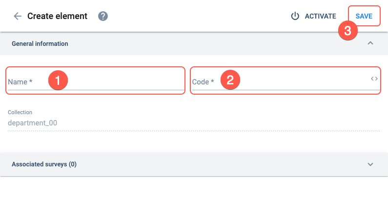Open the Associated surveys (0) section title
This screenshot has height=201, width=388.
(44, 164)
